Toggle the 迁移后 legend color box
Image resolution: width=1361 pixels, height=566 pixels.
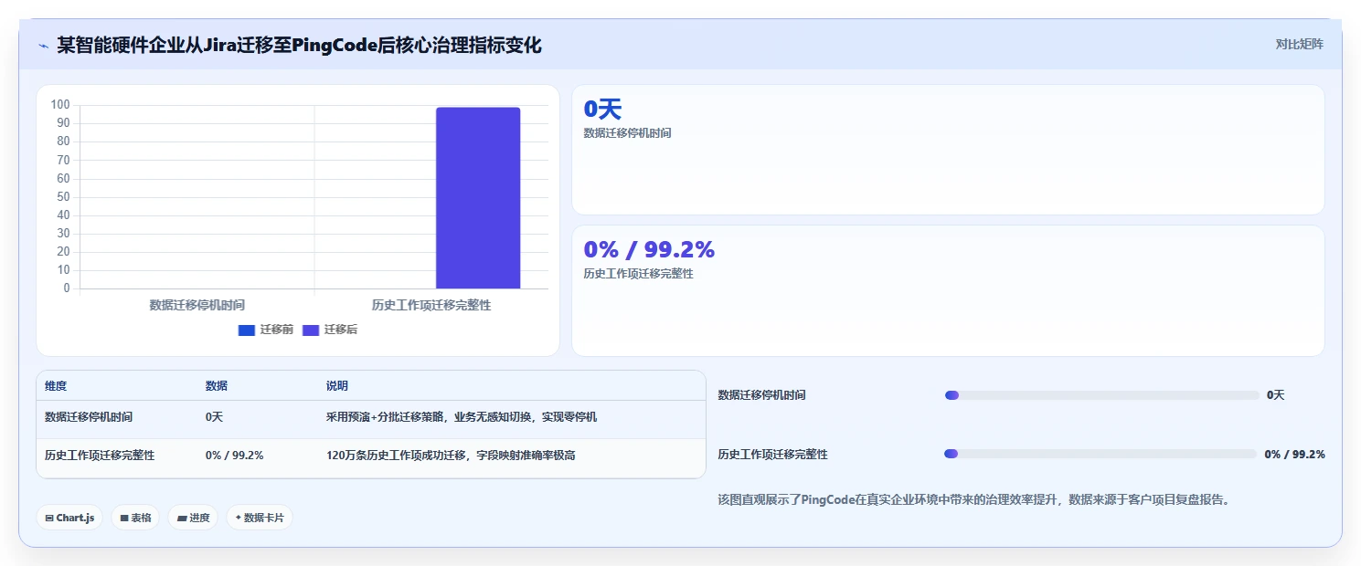coord(311,330)
